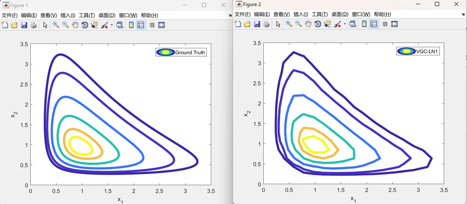Image resolution: width=467 pixels, height=204 pixels.
Task: Dock Figure 1 using the corner arrow
Action: [x=230, y=15]
